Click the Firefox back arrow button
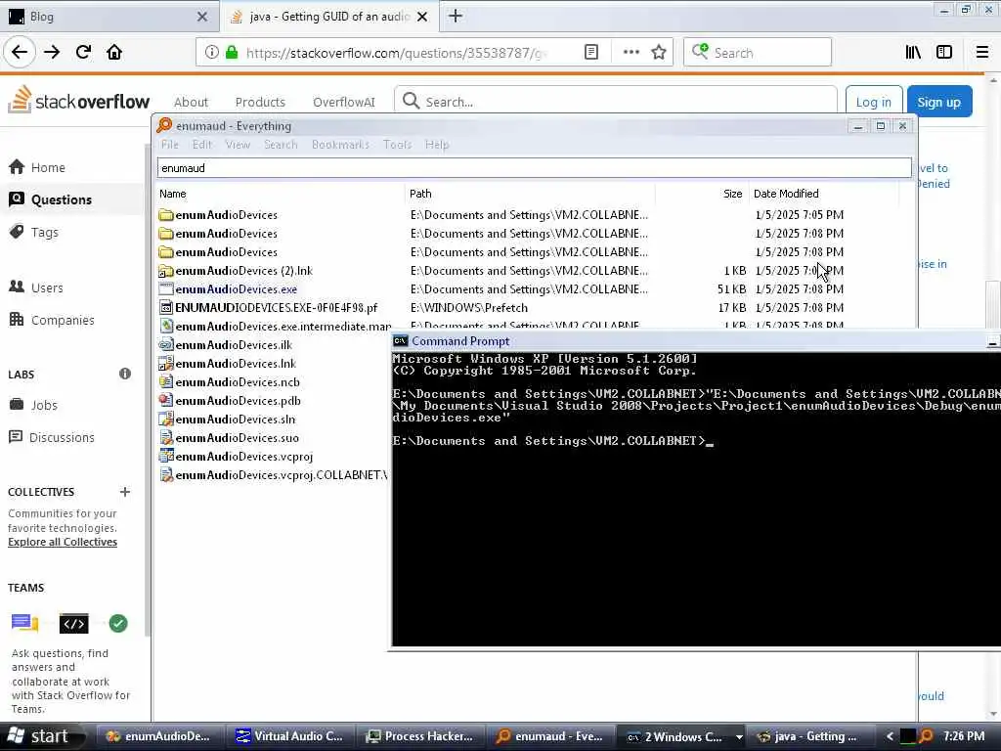The width and height of the screenshot is (1001, 751). click(x=20, y=53)
